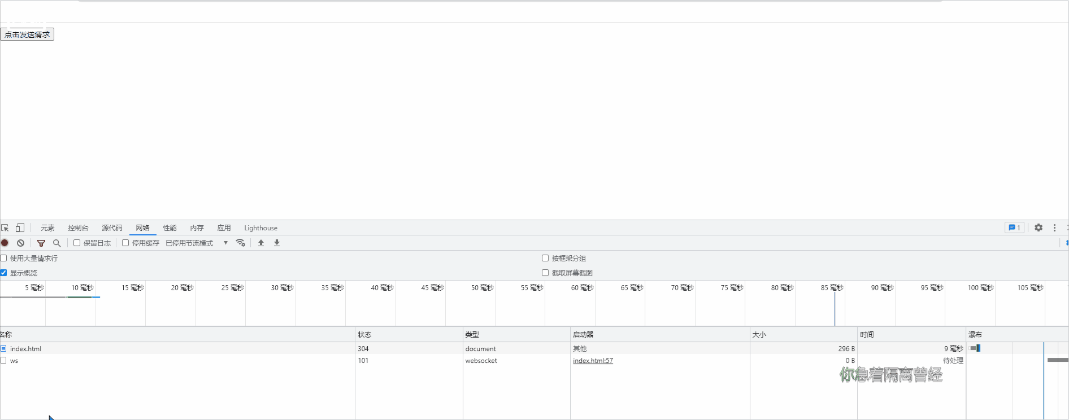
Task: Select checkbox icon of ws row
Action: coord(3,360)
